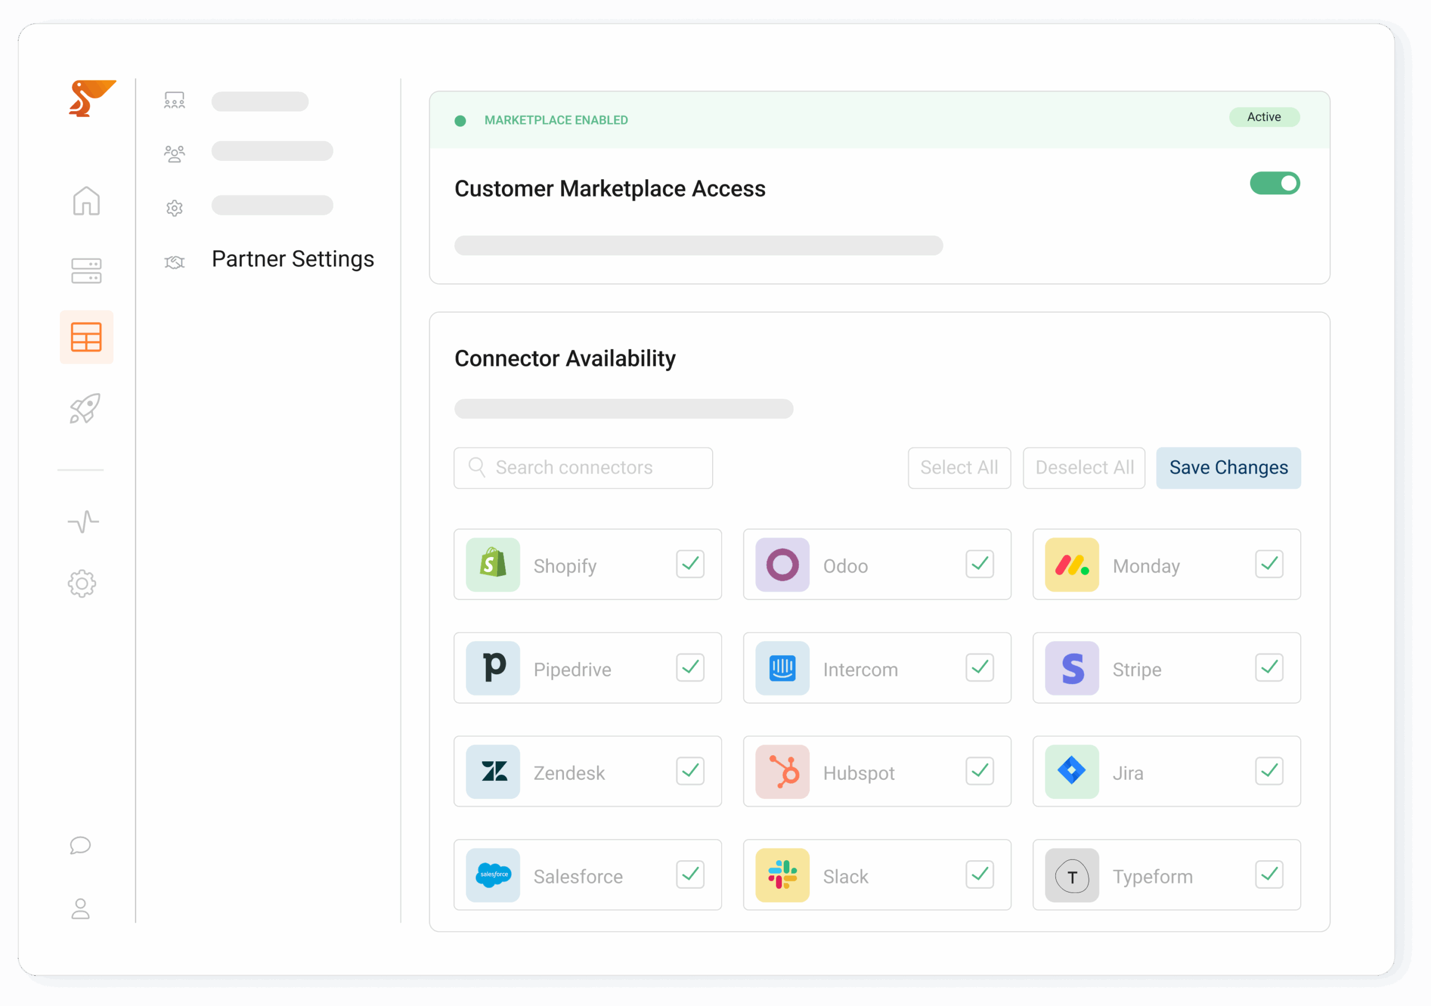Uncheck the Shopify connector checkbox
The height and width of the screenshot is (1006, 1431).
point(690,564)
